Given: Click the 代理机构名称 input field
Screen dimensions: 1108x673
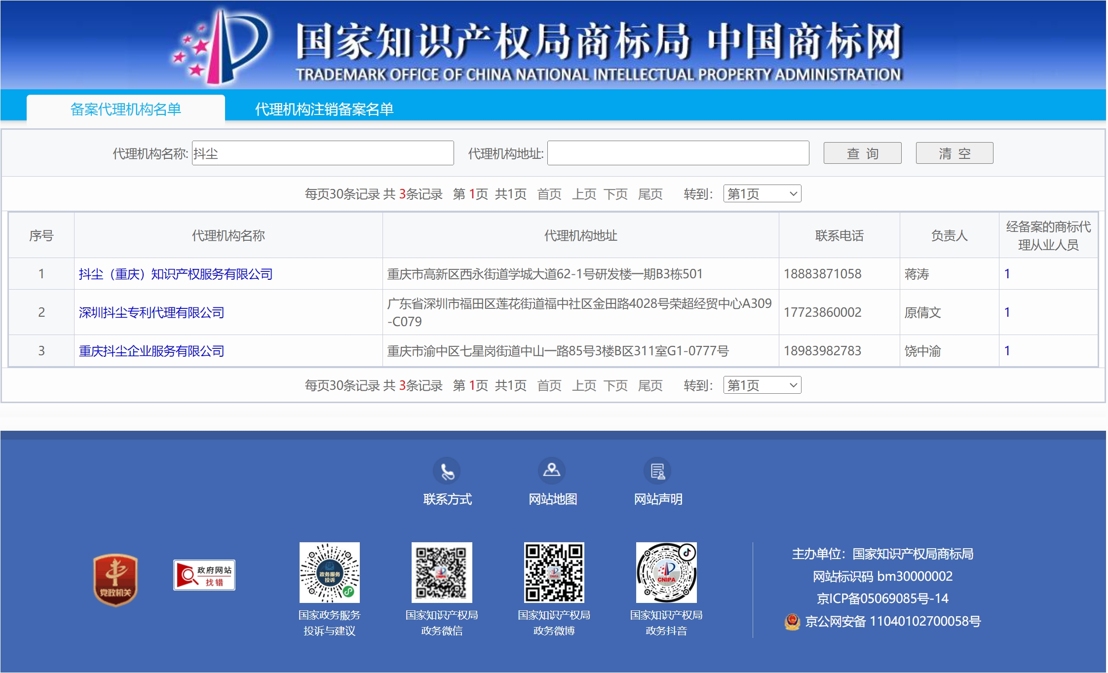Looking at the screenshot, I should [x=323, y=153].
